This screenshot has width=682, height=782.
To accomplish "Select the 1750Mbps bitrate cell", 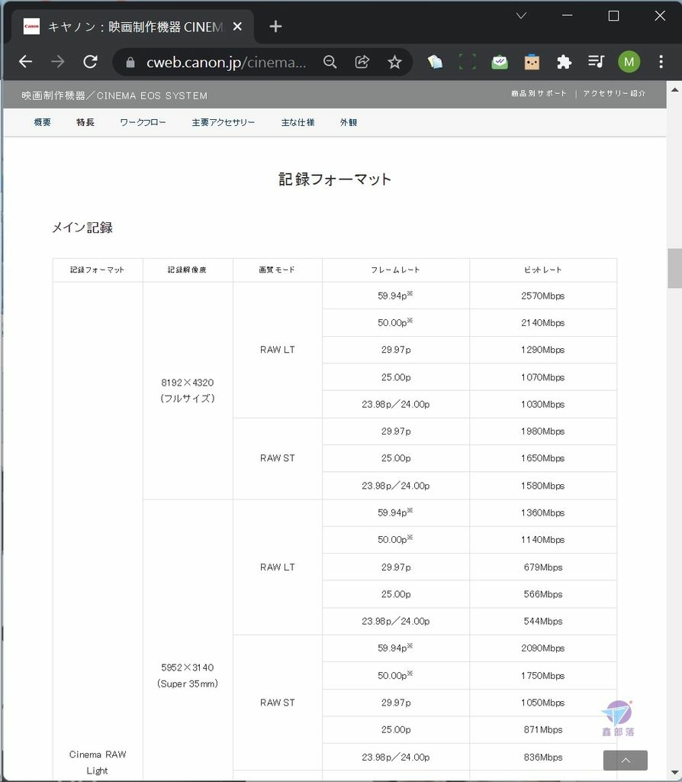I will click(x=543, y=676).
